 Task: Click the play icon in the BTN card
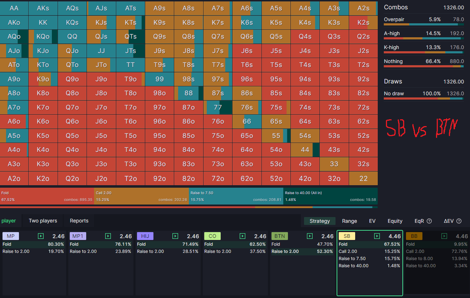coord(310,236)
